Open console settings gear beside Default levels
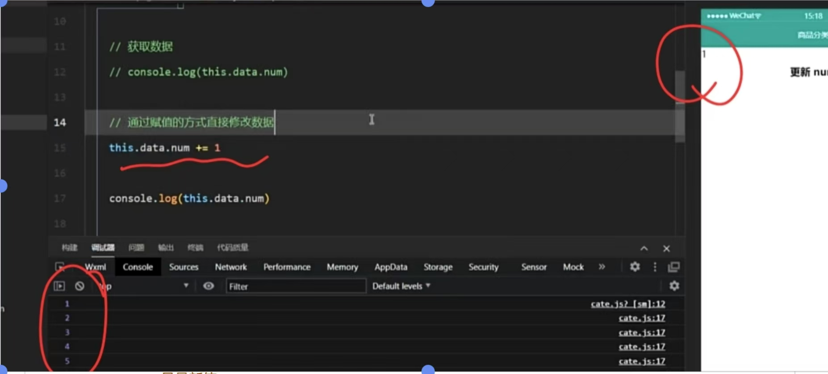Image resolution: width=828 pixels, height=374 pixels. tap(674, 286)
